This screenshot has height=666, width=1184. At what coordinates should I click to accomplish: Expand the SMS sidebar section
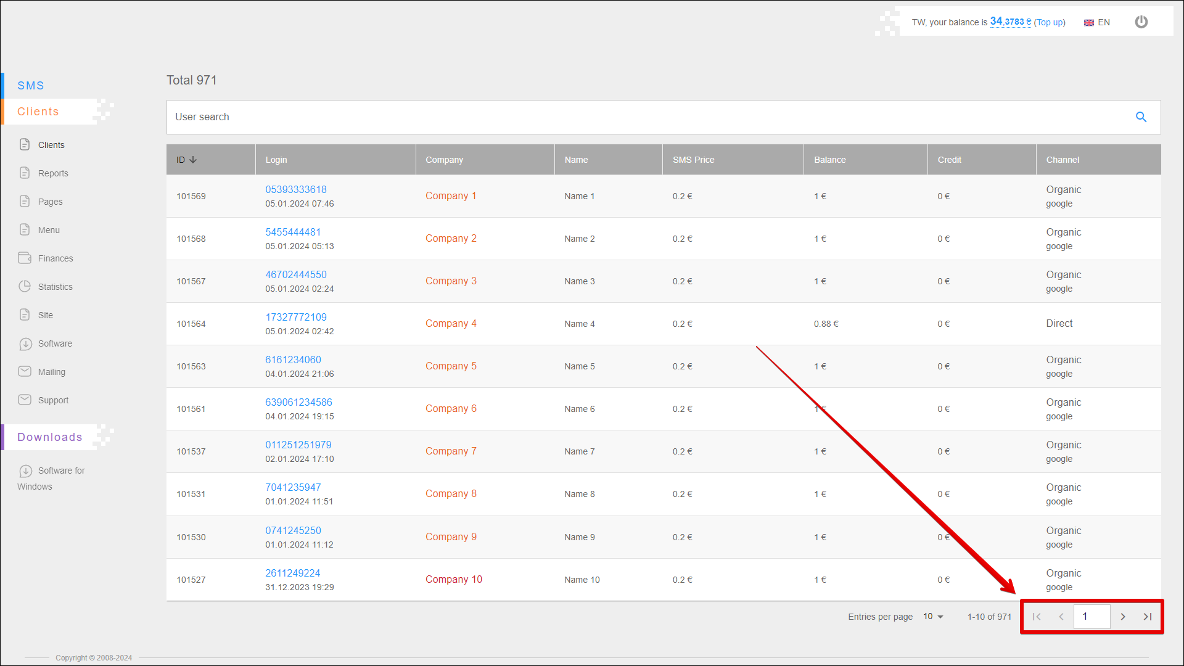point(31,86)
